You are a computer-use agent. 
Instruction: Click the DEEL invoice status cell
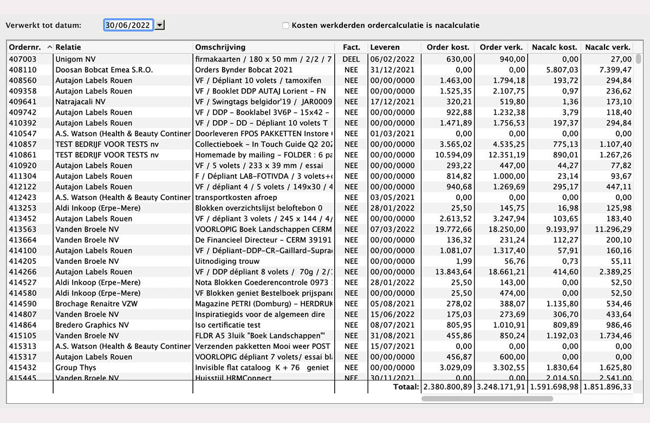(x=351, y=59)
